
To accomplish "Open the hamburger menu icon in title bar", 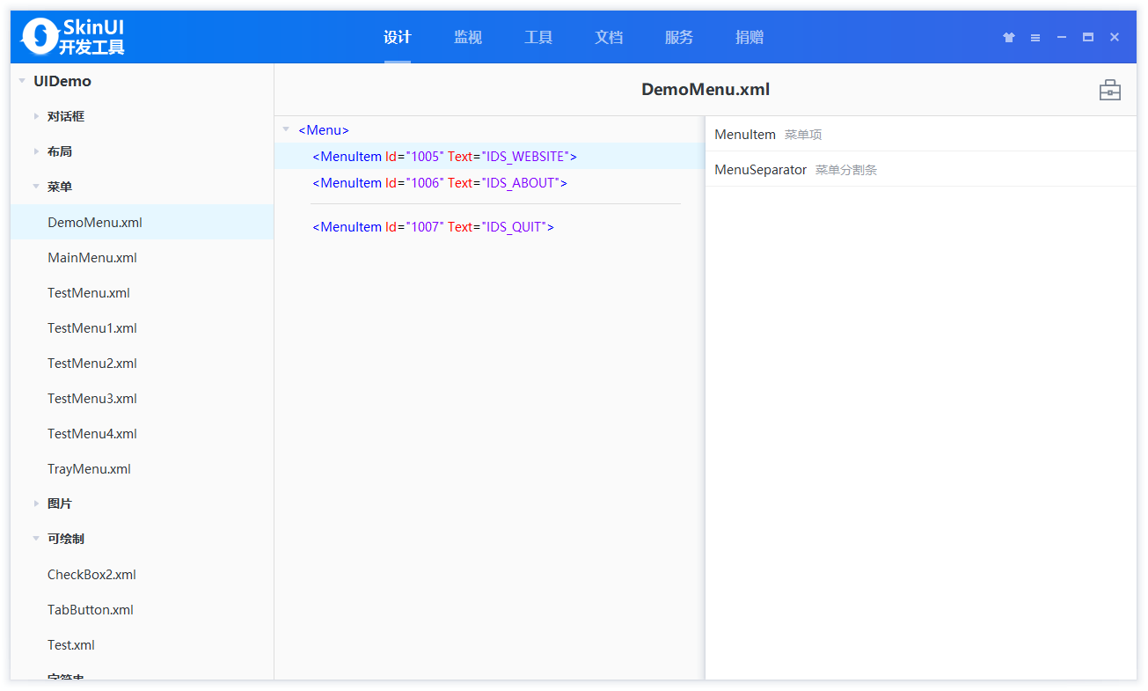I will point(1035,37).
